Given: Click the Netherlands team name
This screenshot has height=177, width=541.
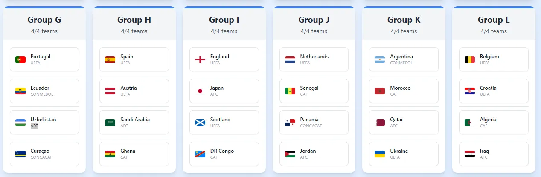Looking at the screenshot, I should pos(314,57).
